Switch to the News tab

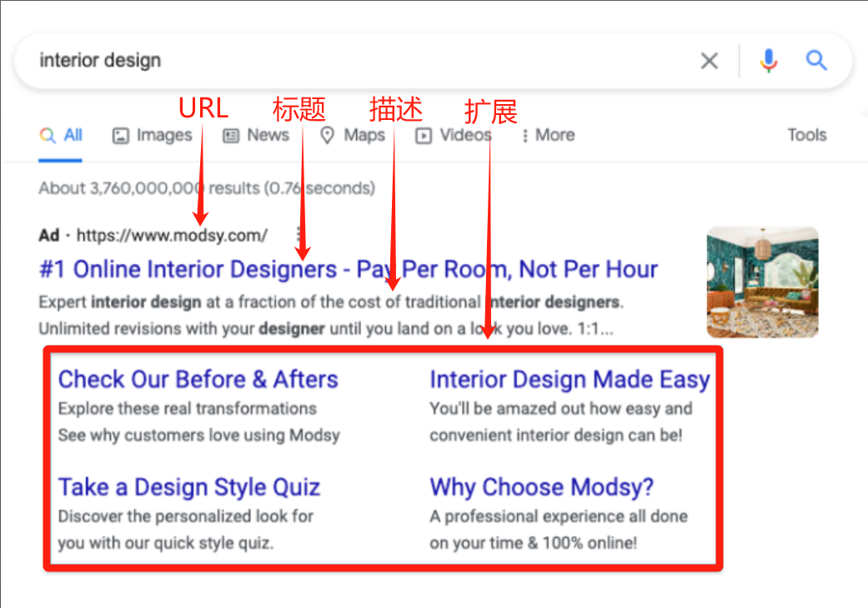pyautogui.click(x=256, y=136)
